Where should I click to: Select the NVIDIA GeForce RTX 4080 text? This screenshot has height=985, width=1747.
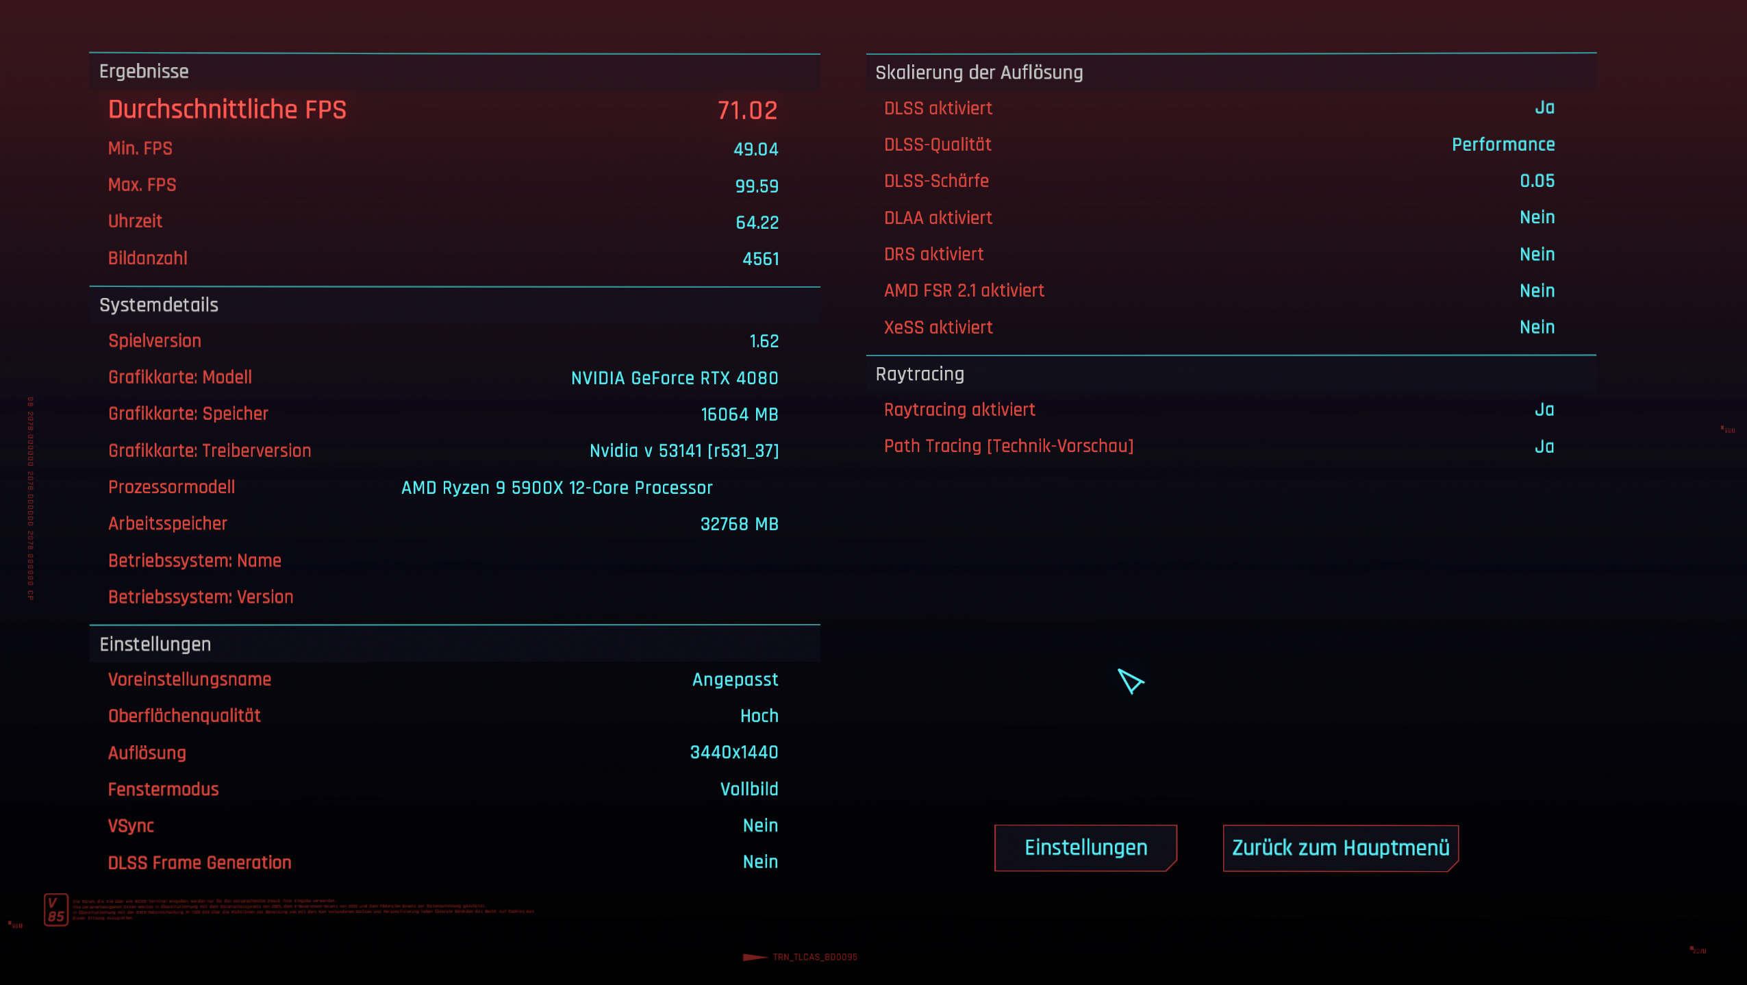[674, 378]
